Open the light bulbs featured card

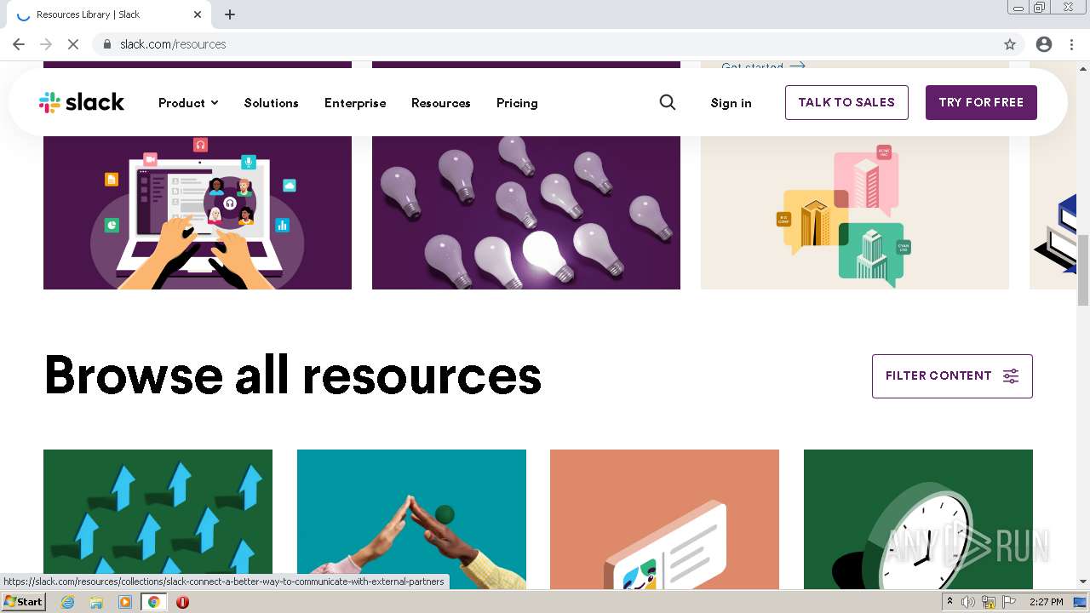click(x=526, y=213)
